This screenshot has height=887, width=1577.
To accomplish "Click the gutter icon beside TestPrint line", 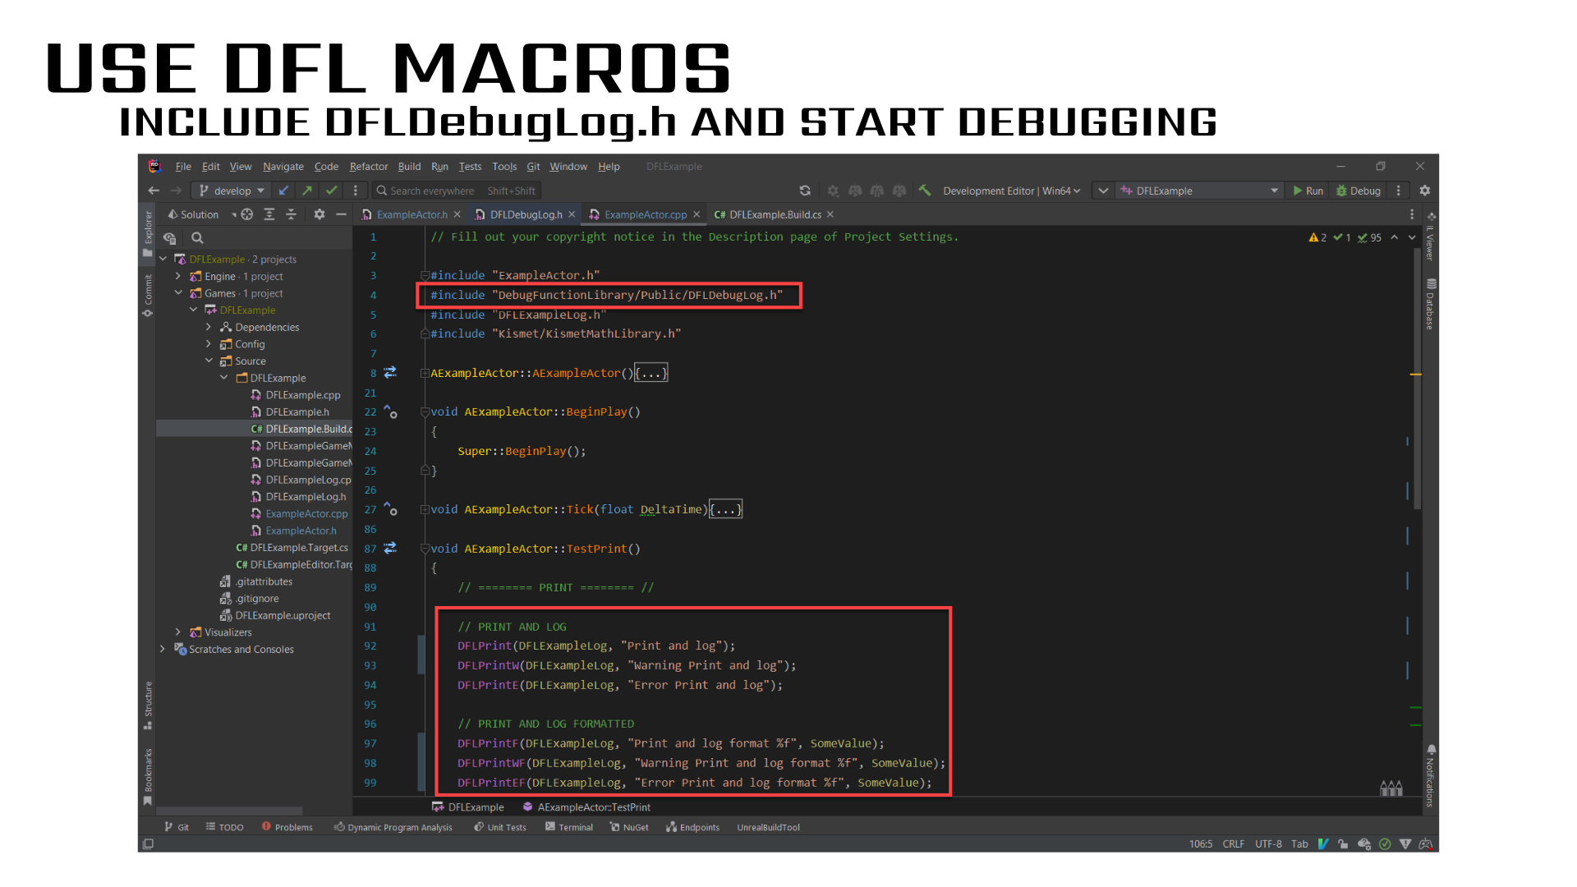I will pos(390,548).
